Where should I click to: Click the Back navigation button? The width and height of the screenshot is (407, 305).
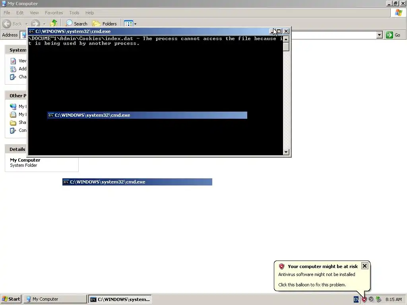(12, 23)
